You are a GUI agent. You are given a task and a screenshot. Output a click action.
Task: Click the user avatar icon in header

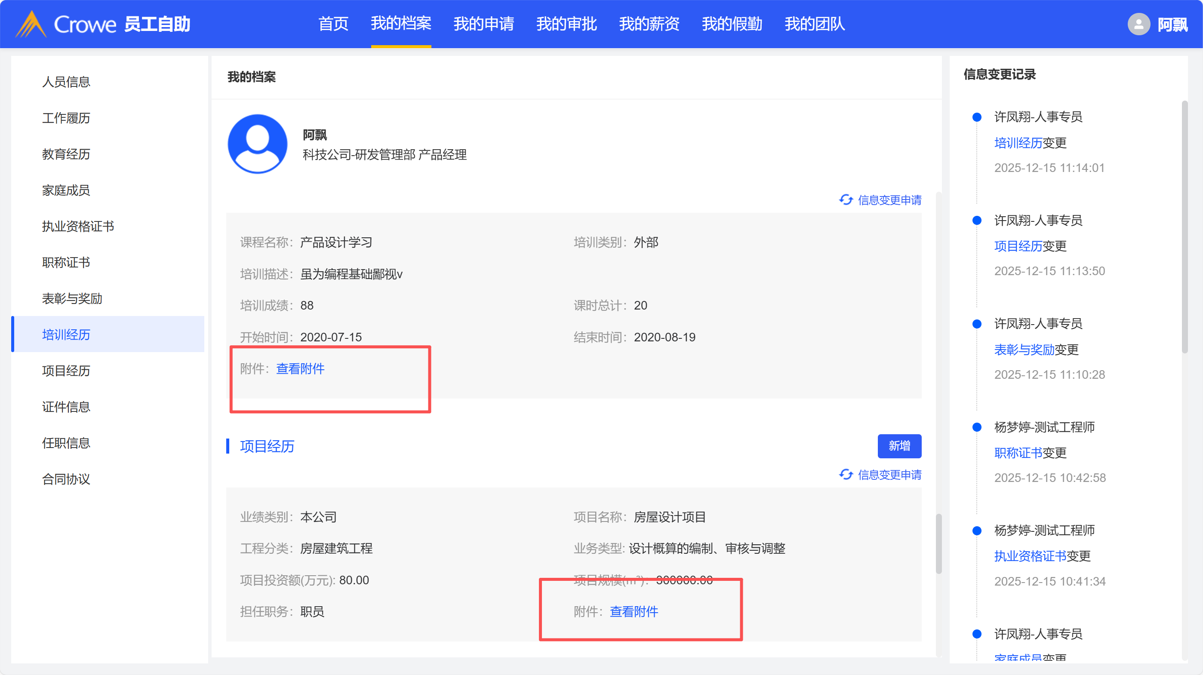(x=1138, y=24)
